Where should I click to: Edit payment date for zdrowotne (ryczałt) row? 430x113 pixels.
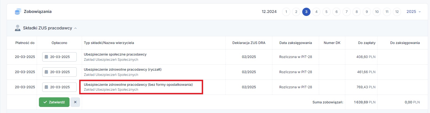coord(60,72)
